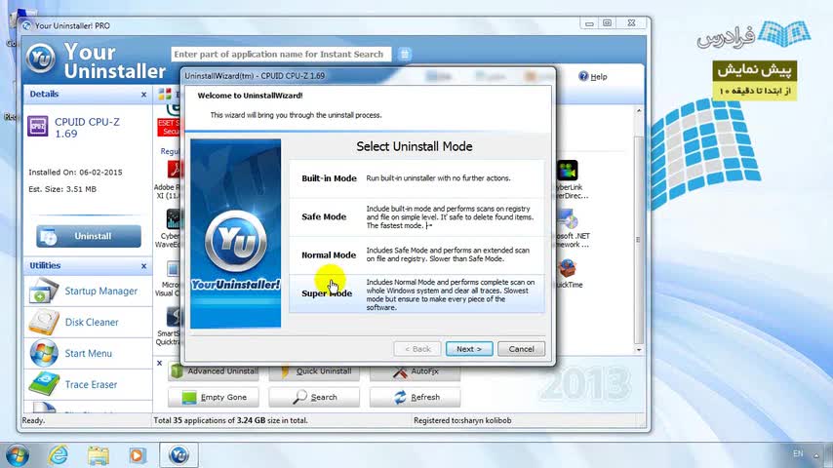
Task: Select the Microsoft .NET Framework icon
Action: point(568,218)
